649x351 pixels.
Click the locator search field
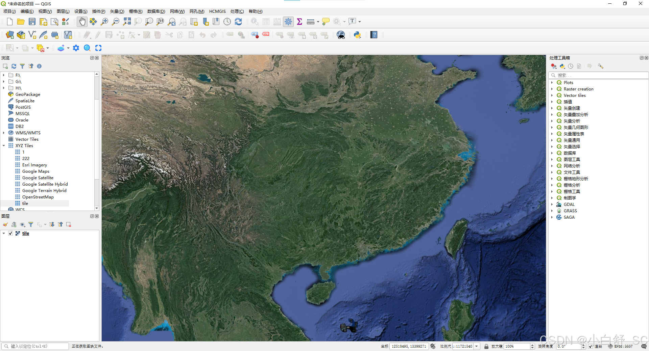pos(35,346)
